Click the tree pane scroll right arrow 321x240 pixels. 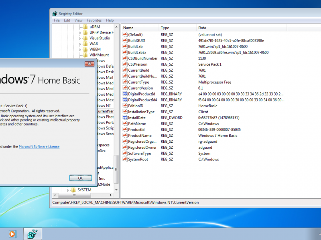(111, 195)
